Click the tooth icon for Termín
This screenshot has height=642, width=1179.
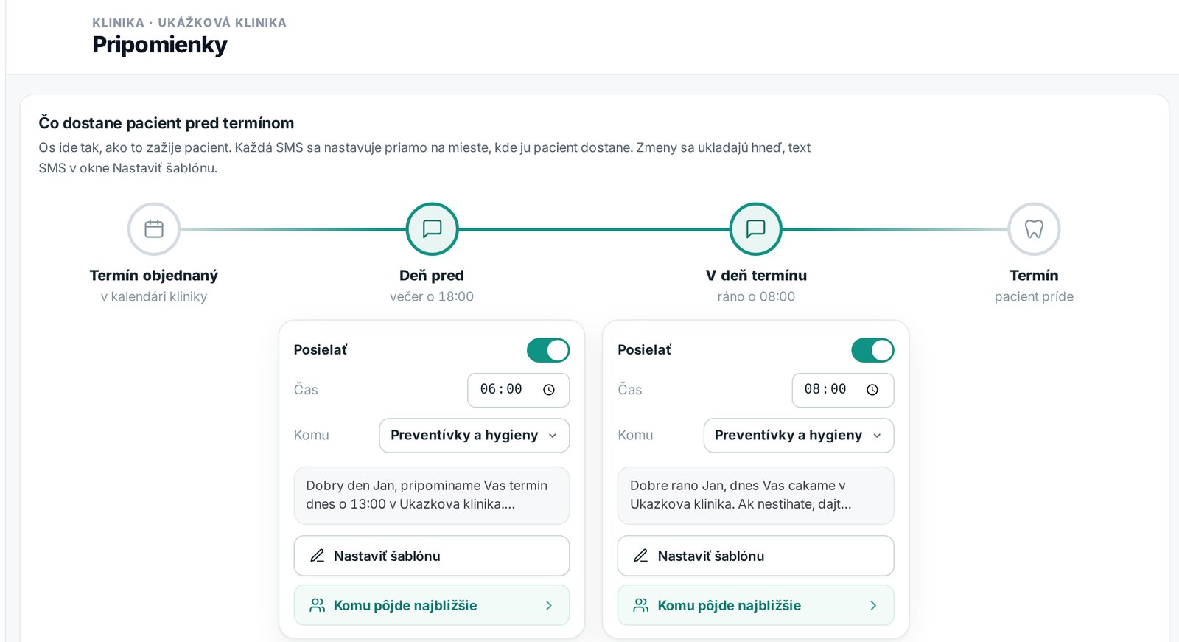[1034, 228]
